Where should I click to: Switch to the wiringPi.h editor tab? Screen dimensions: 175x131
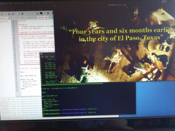29,18
